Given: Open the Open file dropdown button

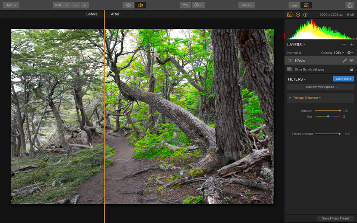Looking at the screenshot, I should (11, 5).
